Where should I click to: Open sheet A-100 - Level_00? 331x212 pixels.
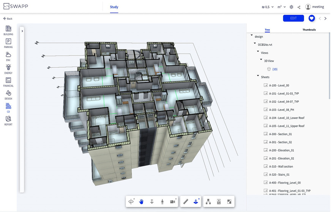coord(277,85)
